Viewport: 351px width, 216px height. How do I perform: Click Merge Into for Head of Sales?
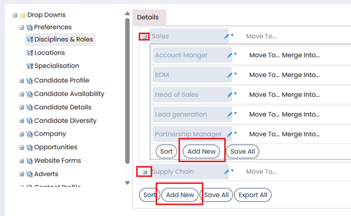click(301, 95)
